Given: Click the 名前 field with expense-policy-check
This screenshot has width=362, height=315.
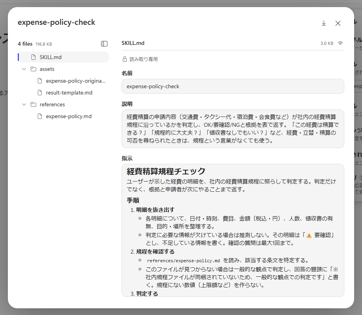Looking at the screenshot, I should (x=233, y=86).
